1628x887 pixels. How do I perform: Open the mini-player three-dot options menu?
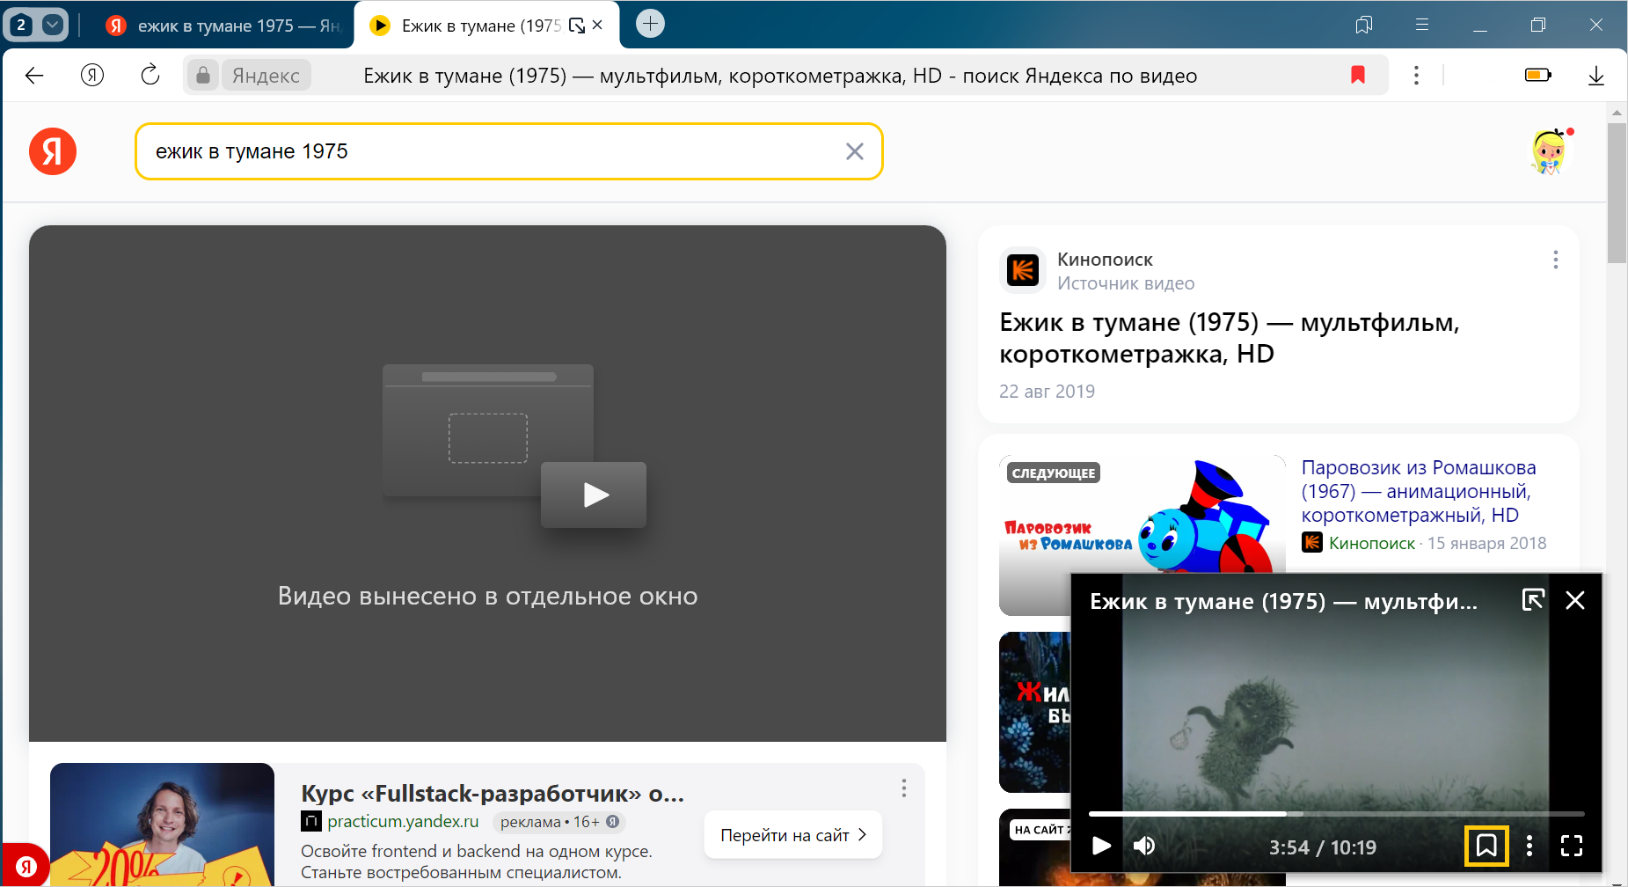1529,847
